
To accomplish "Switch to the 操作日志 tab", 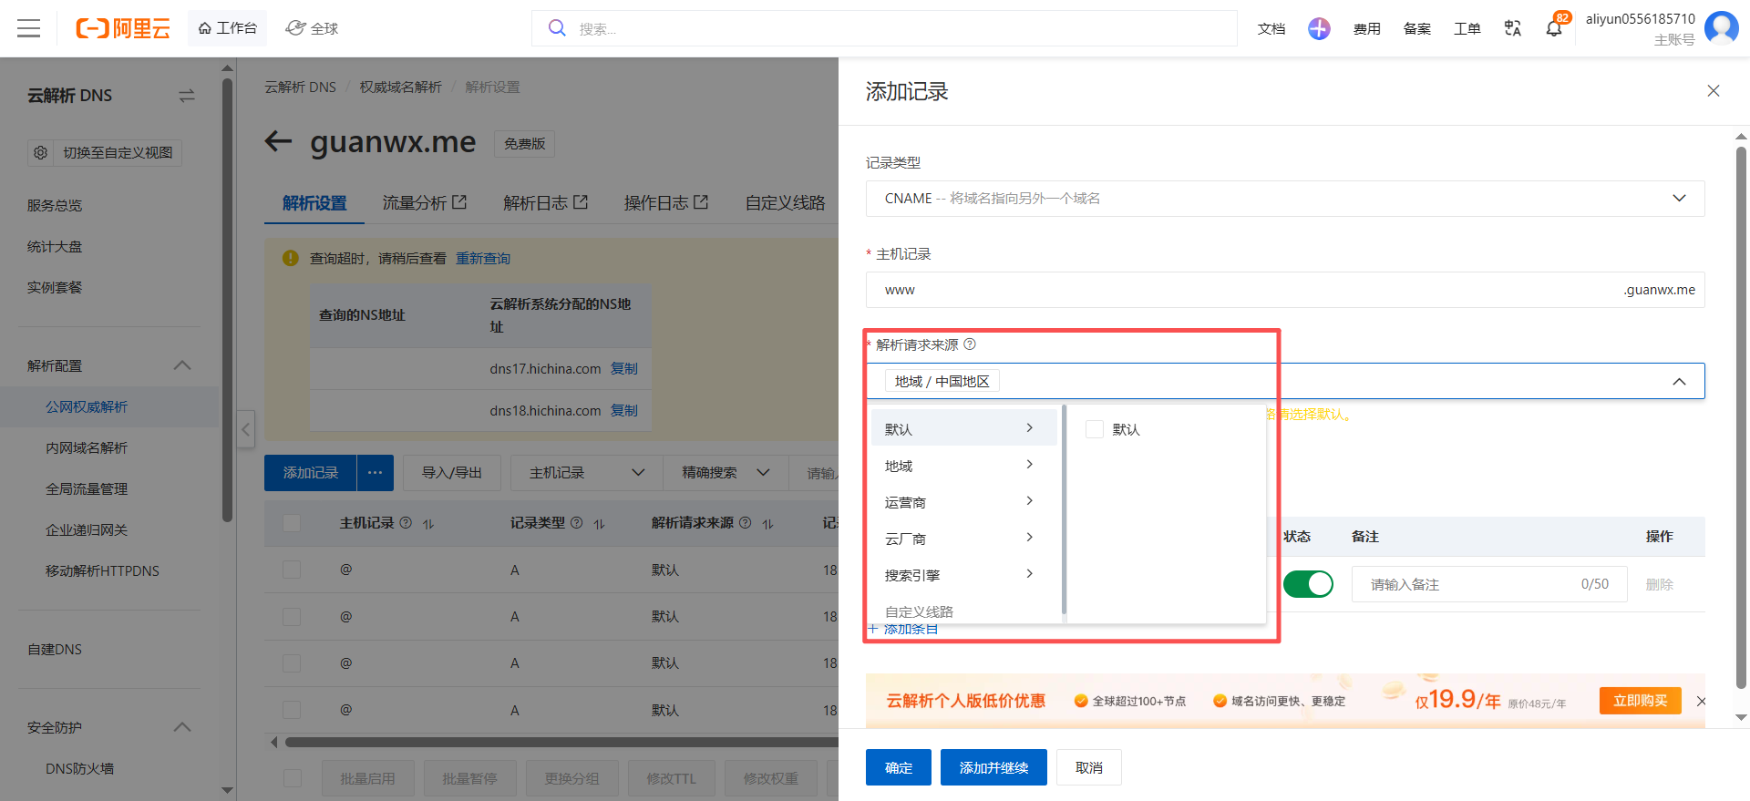I will pos(666,202).
